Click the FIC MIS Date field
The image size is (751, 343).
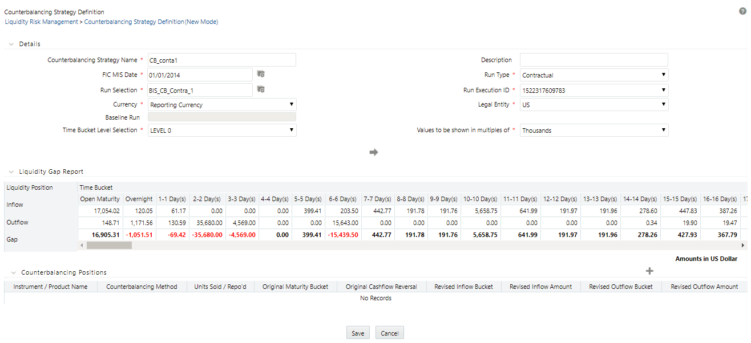point(200,75)
